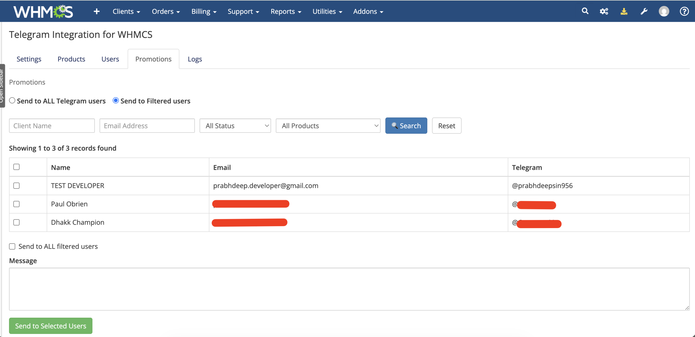695x337 pixels.
Task: Expand the Orders menu
Action: click(166, 11)
